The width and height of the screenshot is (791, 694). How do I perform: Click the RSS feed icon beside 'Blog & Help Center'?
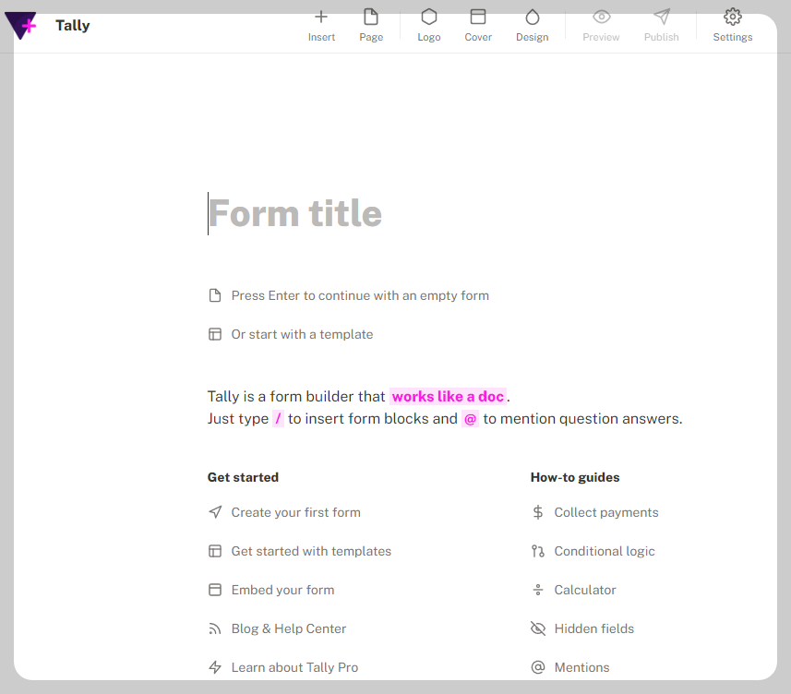[x=215, y=629]
